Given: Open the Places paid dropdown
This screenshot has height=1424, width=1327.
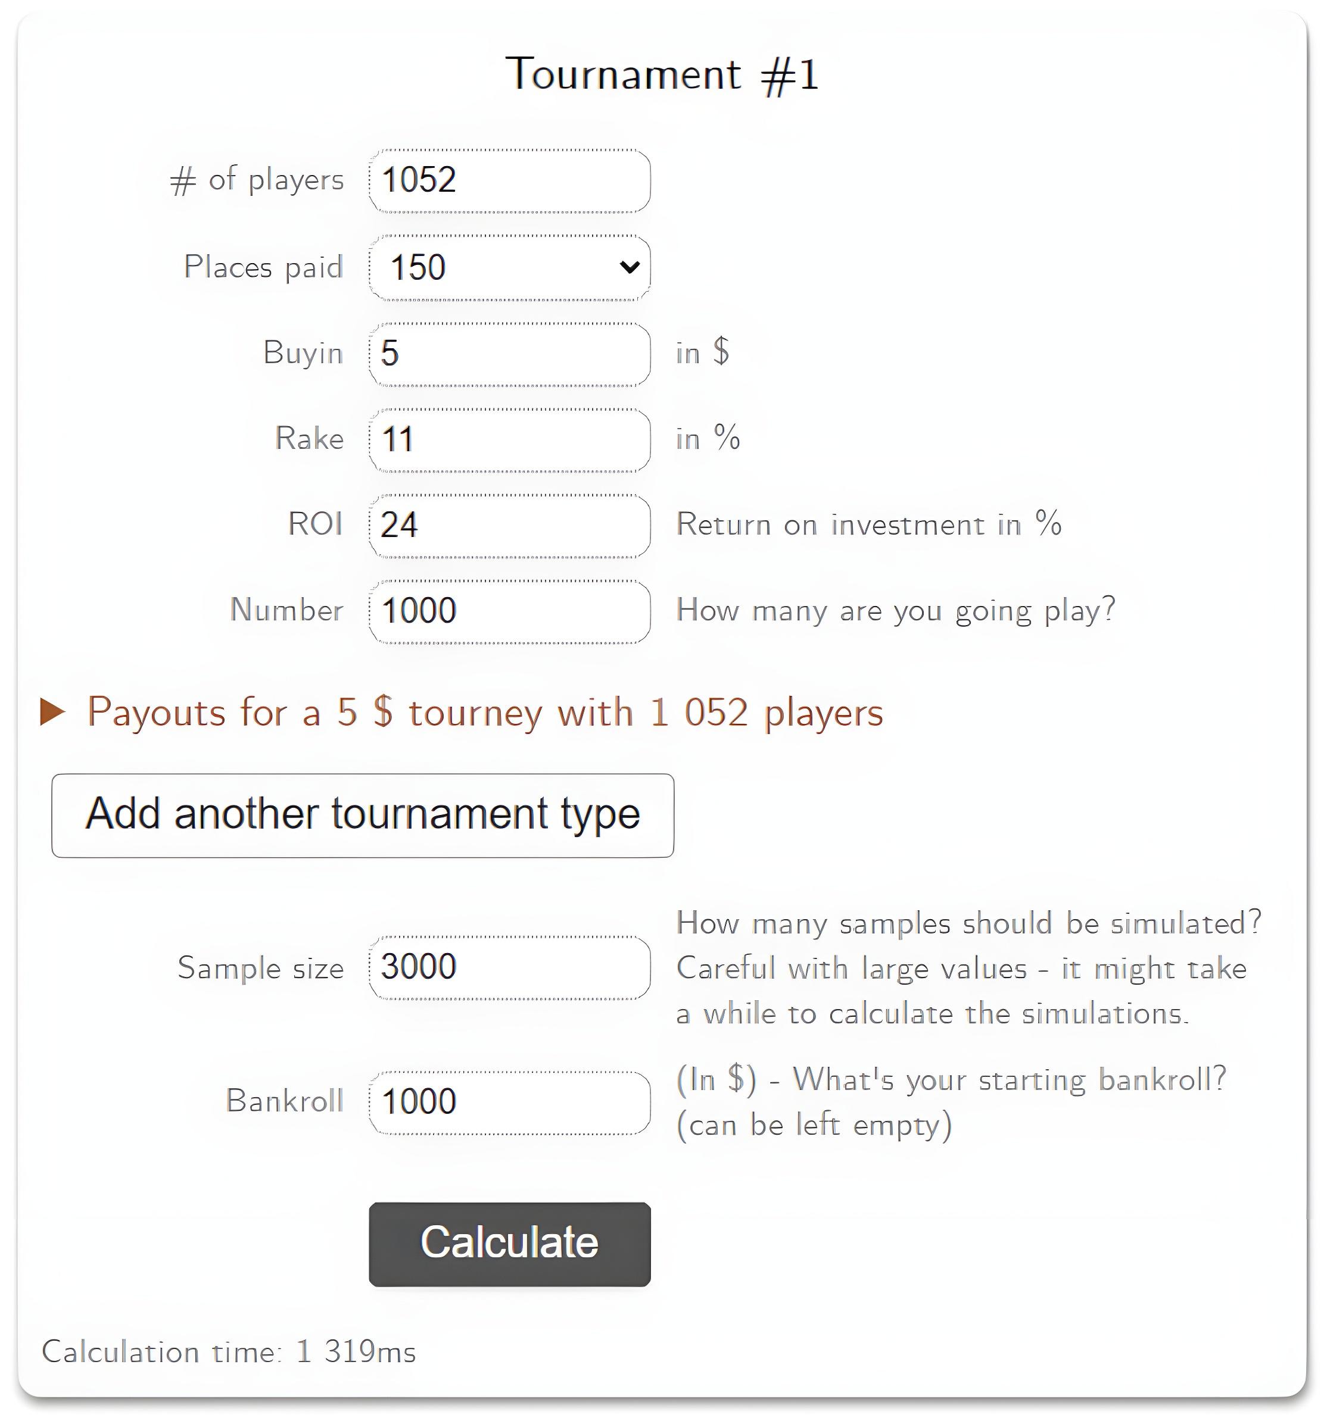Looking at the screenshot, I should (509, 267).
